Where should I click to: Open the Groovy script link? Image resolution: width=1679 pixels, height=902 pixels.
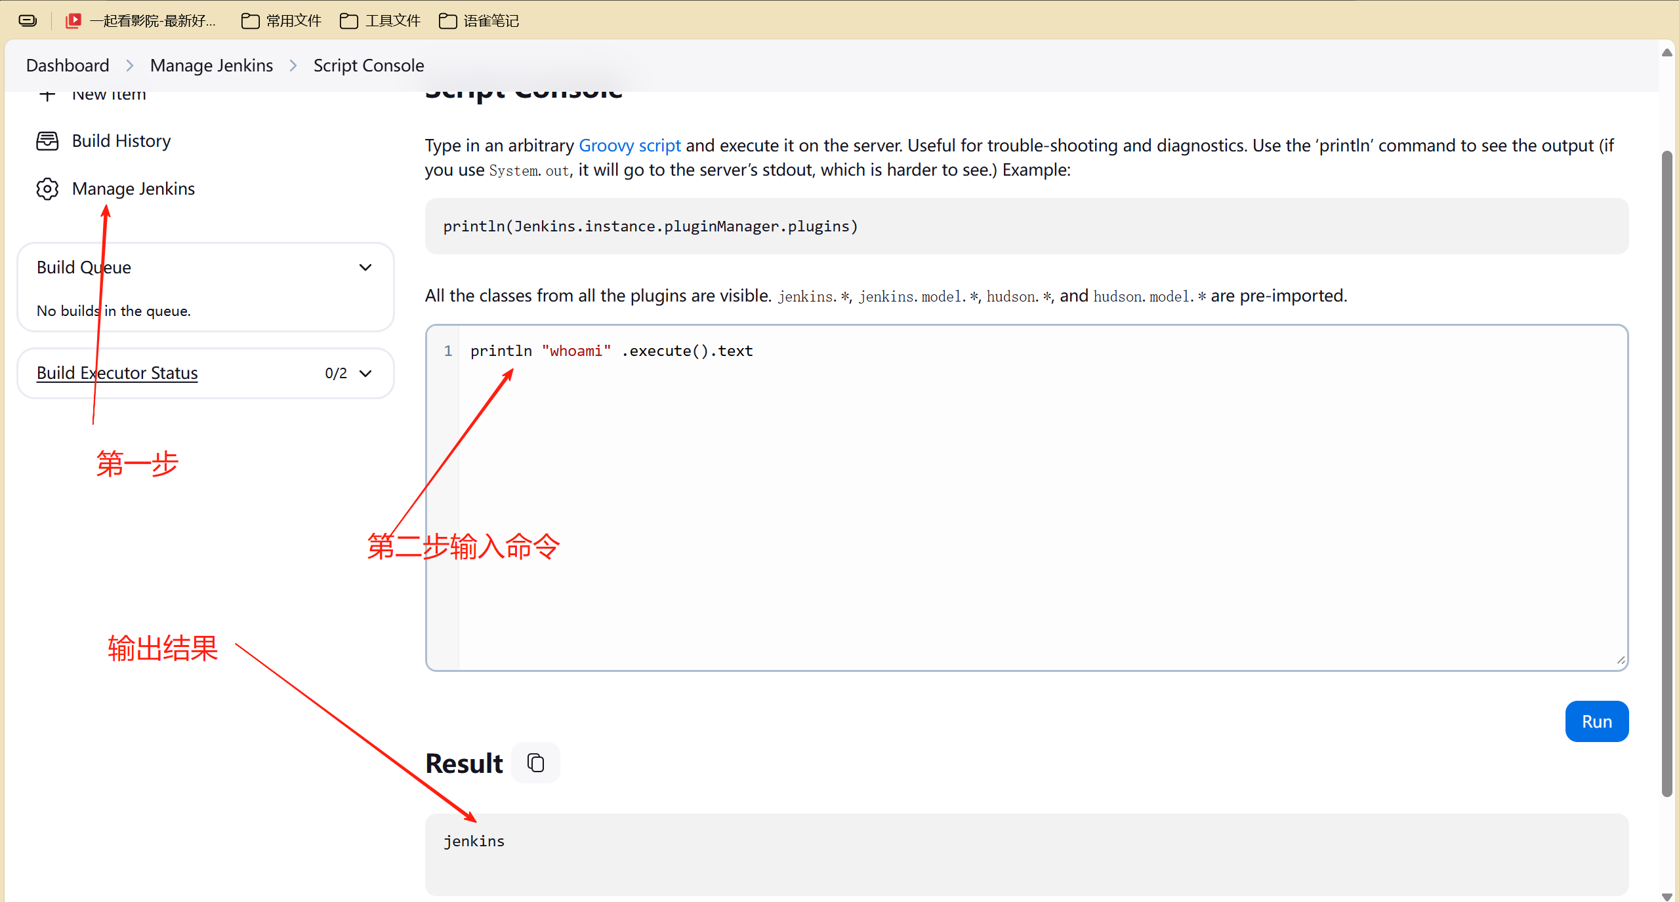(x=629, y=146)
